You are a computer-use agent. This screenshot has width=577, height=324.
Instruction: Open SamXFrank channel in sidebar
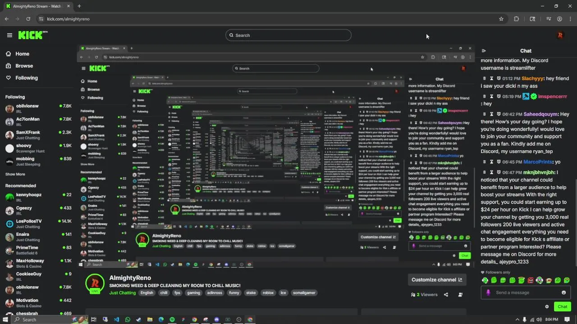[38, 135]
